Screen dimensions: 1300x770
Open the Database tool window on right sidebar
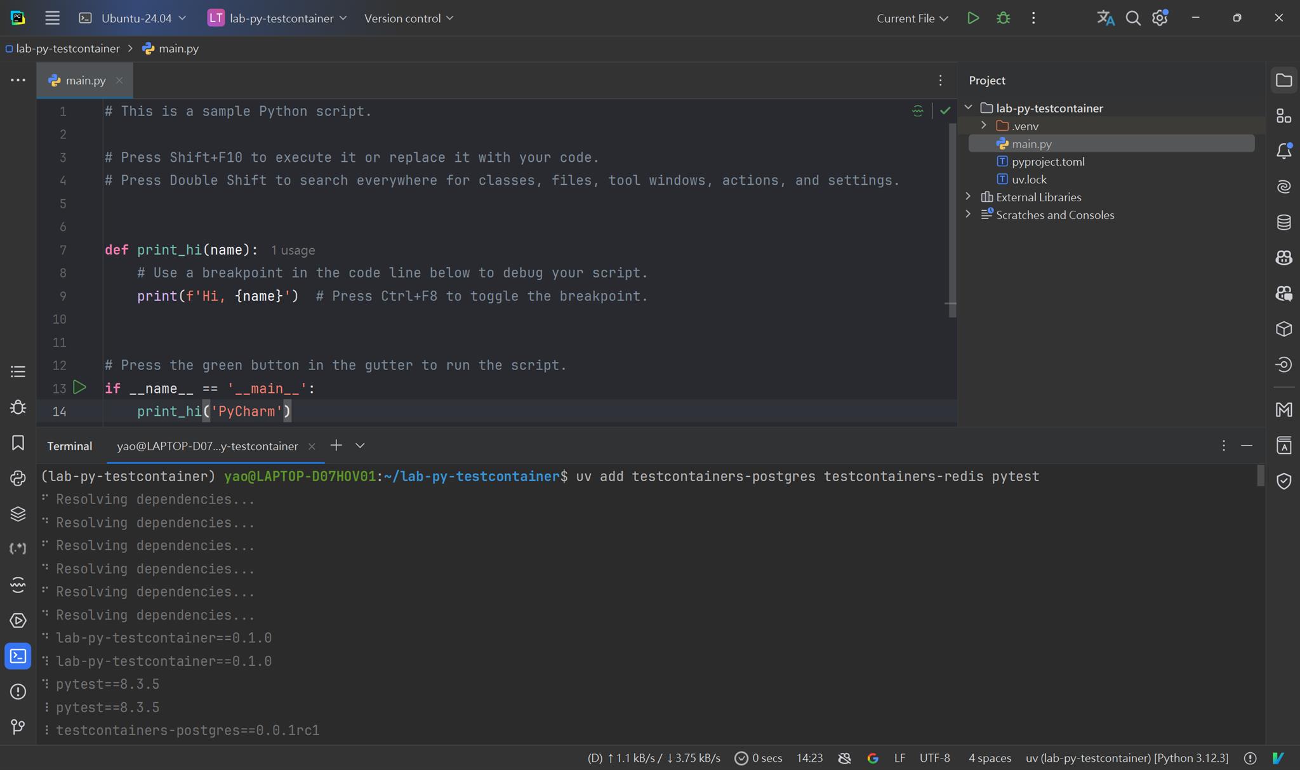point(1283,222)
